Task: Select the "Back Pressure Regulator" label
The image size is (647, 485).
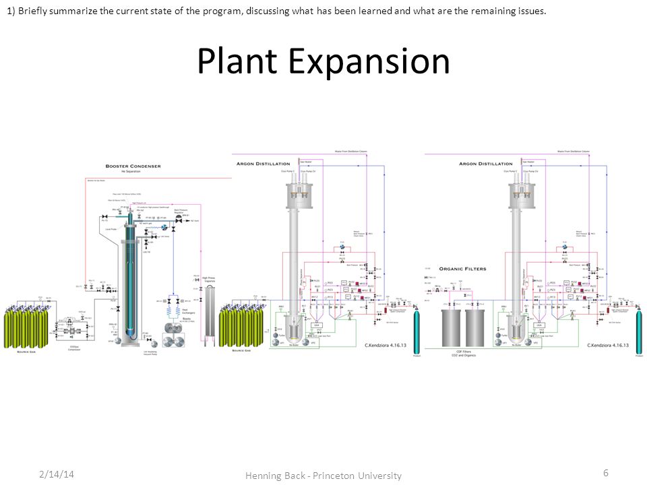Action: [181, 211]
